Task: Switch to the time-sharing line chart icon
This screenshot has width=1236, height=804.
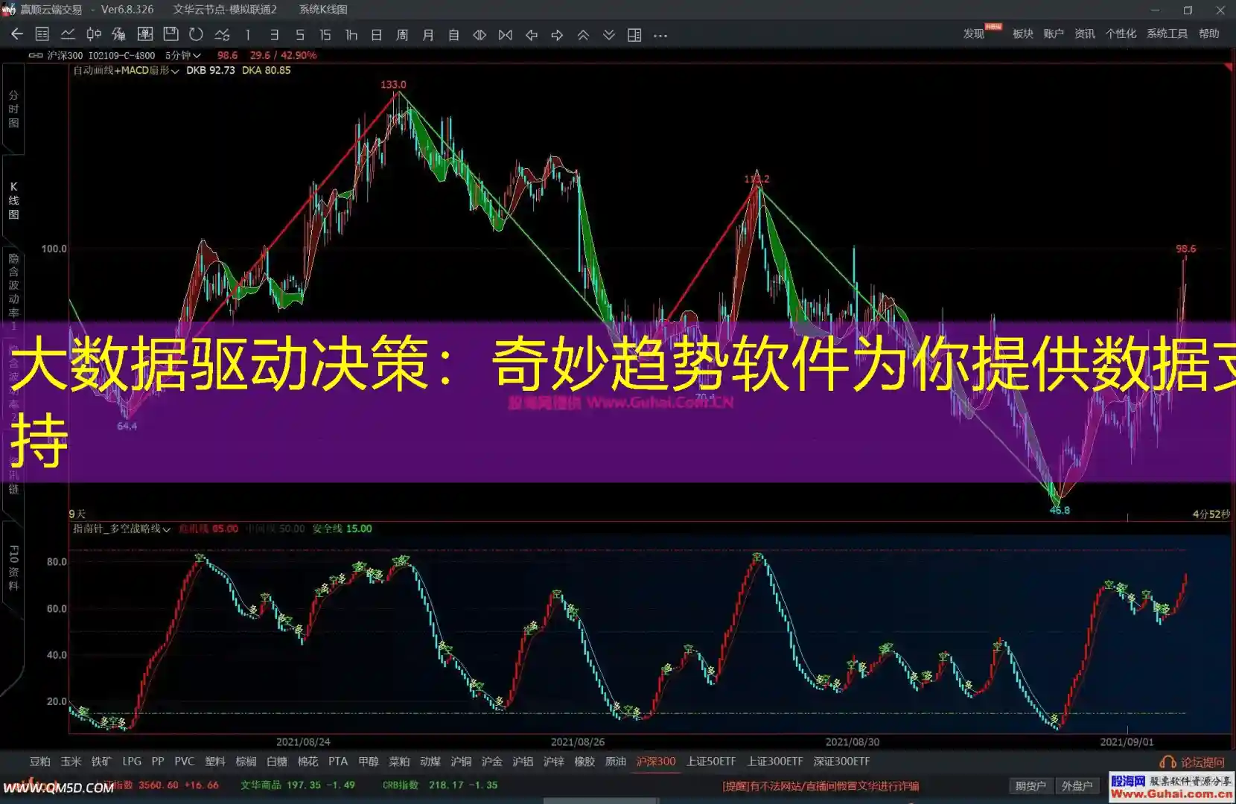Action: pyautogui.click(x=68, y=34)
